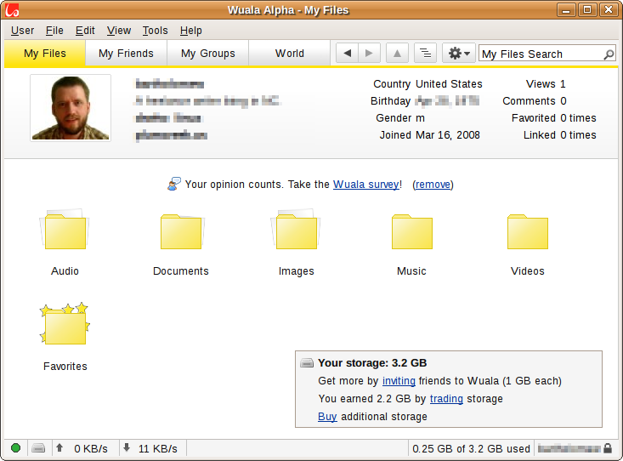Viewport: 623px width, 461px height.
Task: Open the Music folder
Action: click(412, 231)
